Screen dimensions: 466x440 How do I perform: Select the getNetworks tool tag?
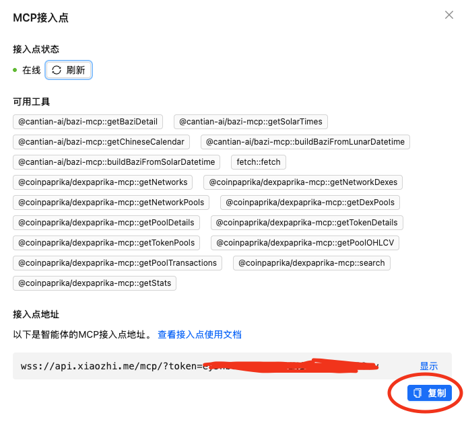pyautogui.click(x=103, y=182)
